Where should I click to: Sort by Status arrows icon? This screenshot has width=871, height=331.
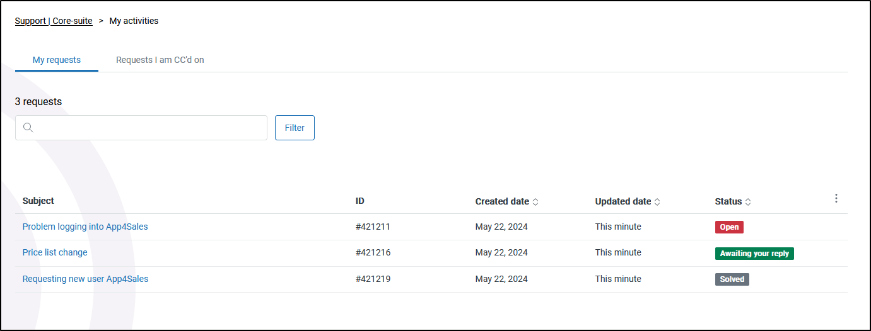[x=748, y=202]
